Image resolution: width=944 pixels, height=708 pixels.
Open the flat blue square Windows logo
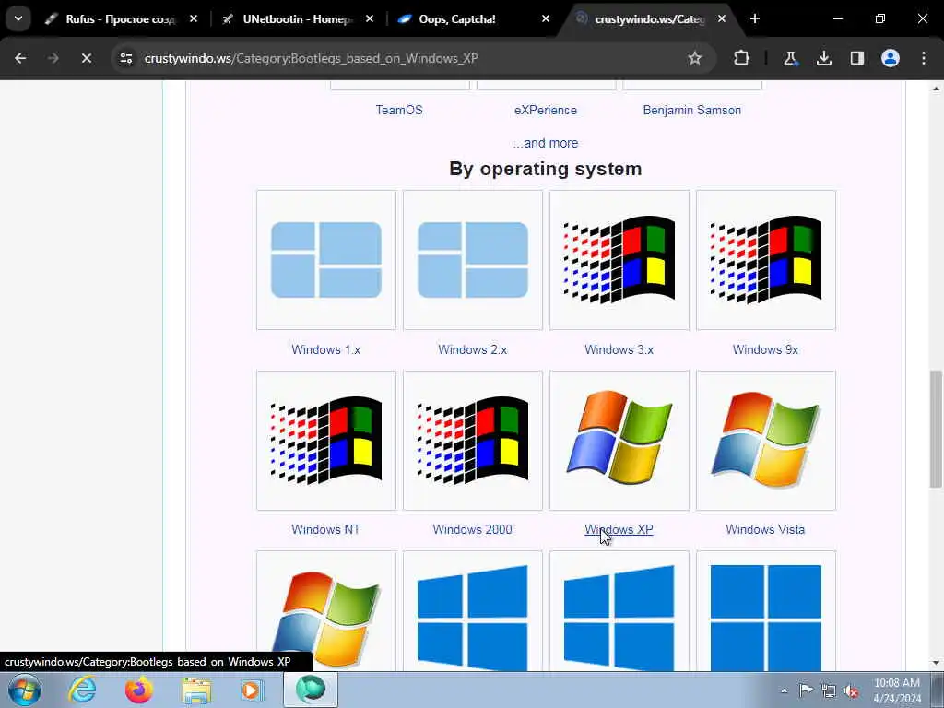click(x=766, y=610)
